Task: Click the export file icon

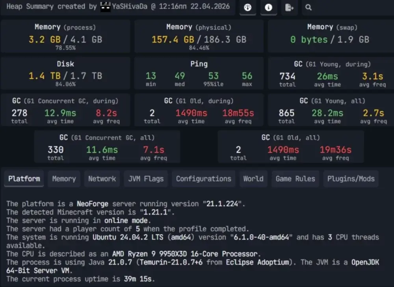Action: [x=289, y=7]
